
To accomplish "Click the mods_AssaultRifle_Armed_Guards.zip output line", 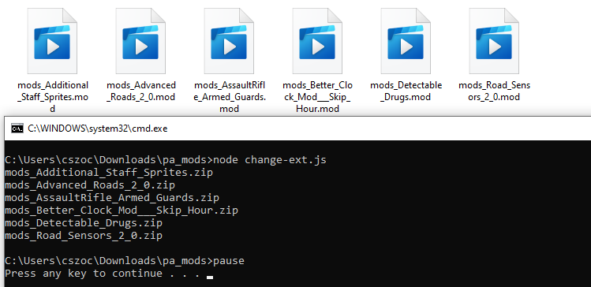I will pos(112,198).
